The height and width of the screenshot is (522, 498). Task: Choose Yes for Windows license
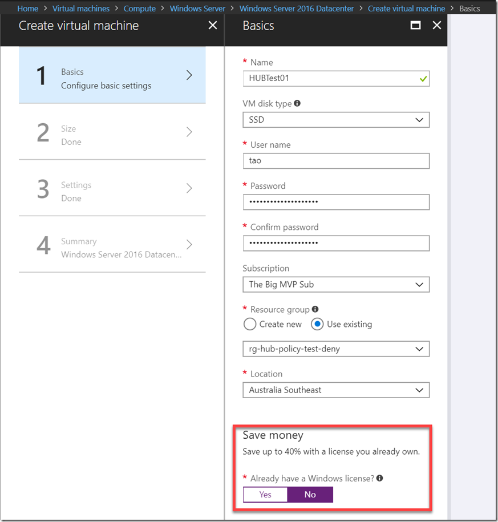tap(265, 495)
